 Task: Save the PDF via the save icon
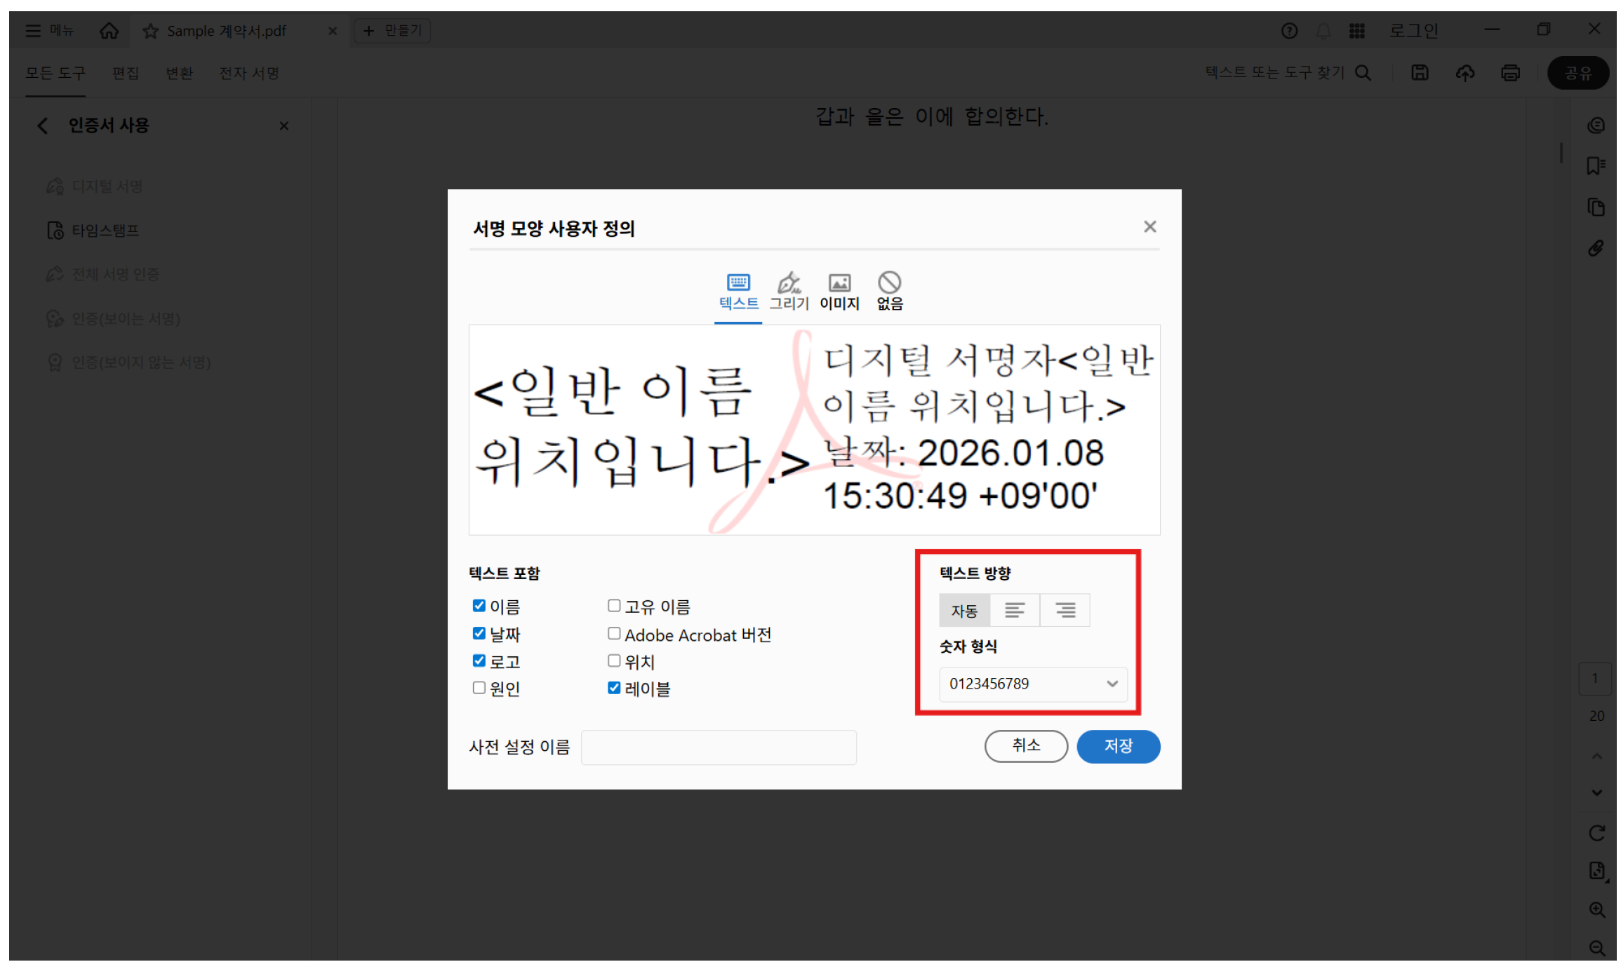tap(1420, 72)
